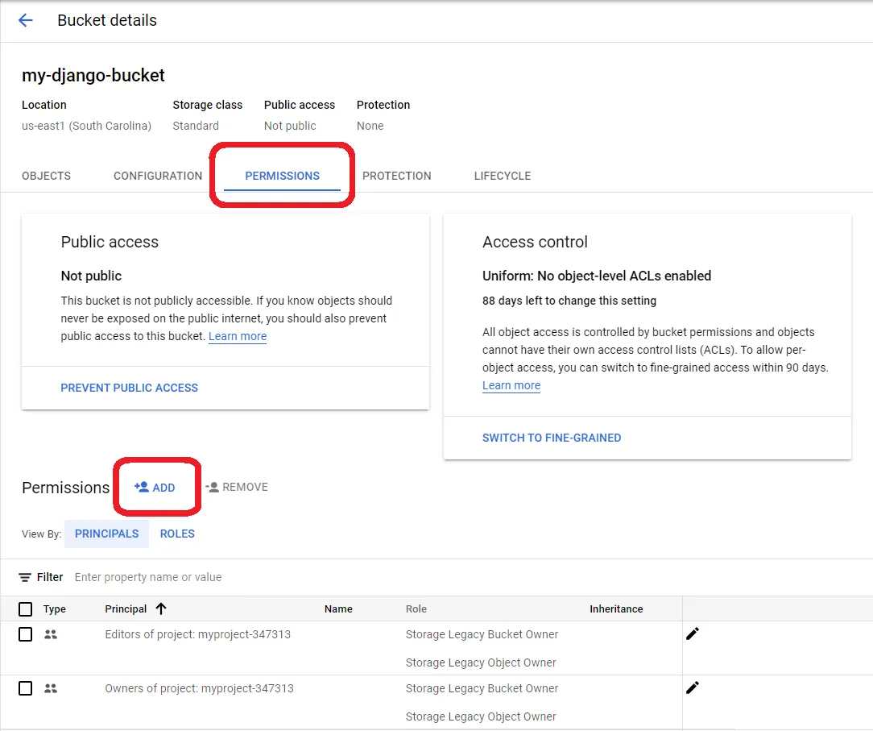
Task: Open the Lifecycle tab
Action: (x=503, y=176)
